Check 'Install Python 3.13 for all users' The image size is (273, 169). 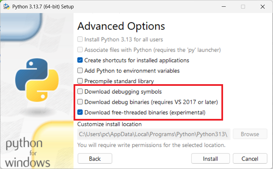(80, 39)
